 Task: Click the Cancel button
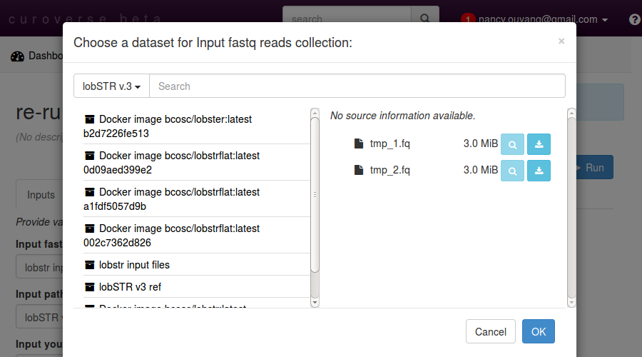pyautogui.click(x=491, y=331)
